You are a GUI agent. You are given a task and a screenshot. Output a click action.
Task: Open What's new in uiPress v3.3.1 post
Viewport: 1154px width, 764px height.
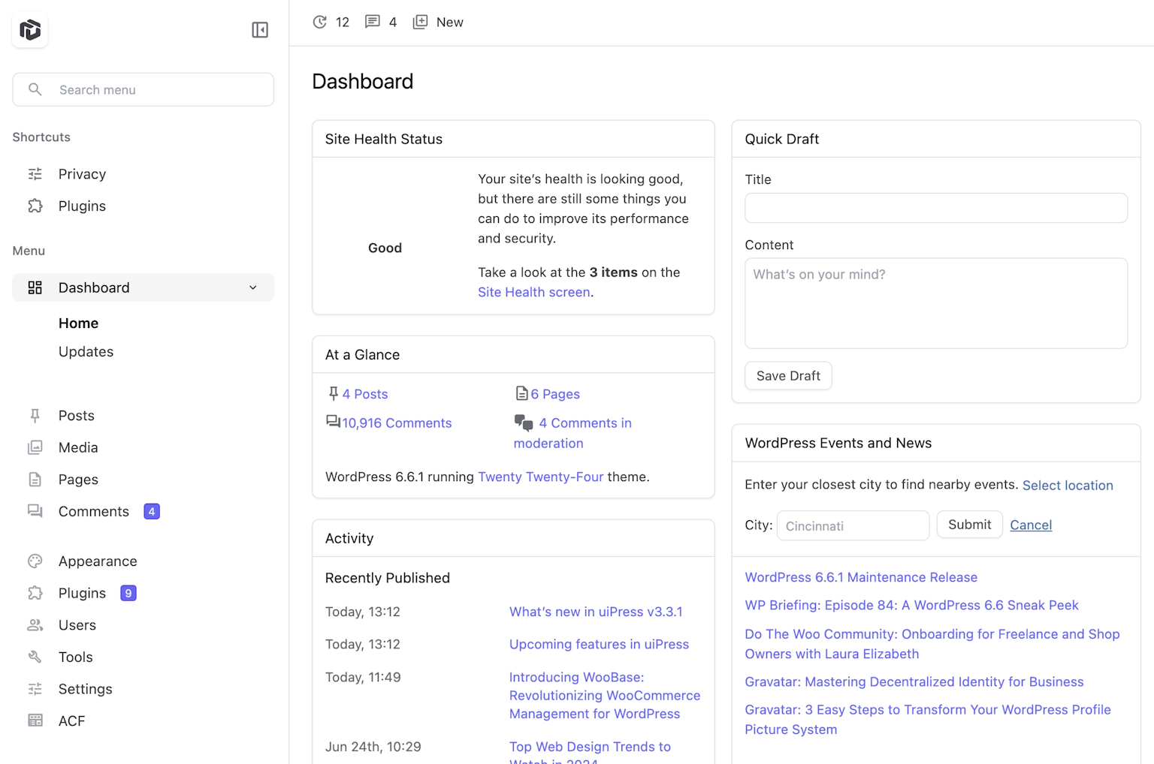coord(596,612)
